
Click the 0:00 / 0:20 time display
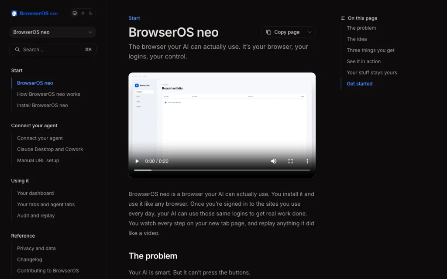pyautogui.click(x=157, y=161)
